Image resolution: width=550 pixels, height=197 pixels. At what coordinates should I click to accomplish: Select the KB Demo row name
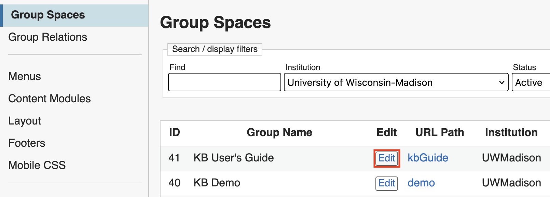coord(217,183)
